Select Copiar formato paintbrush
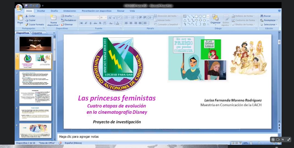294x148 pixels. tap(35, 24)
